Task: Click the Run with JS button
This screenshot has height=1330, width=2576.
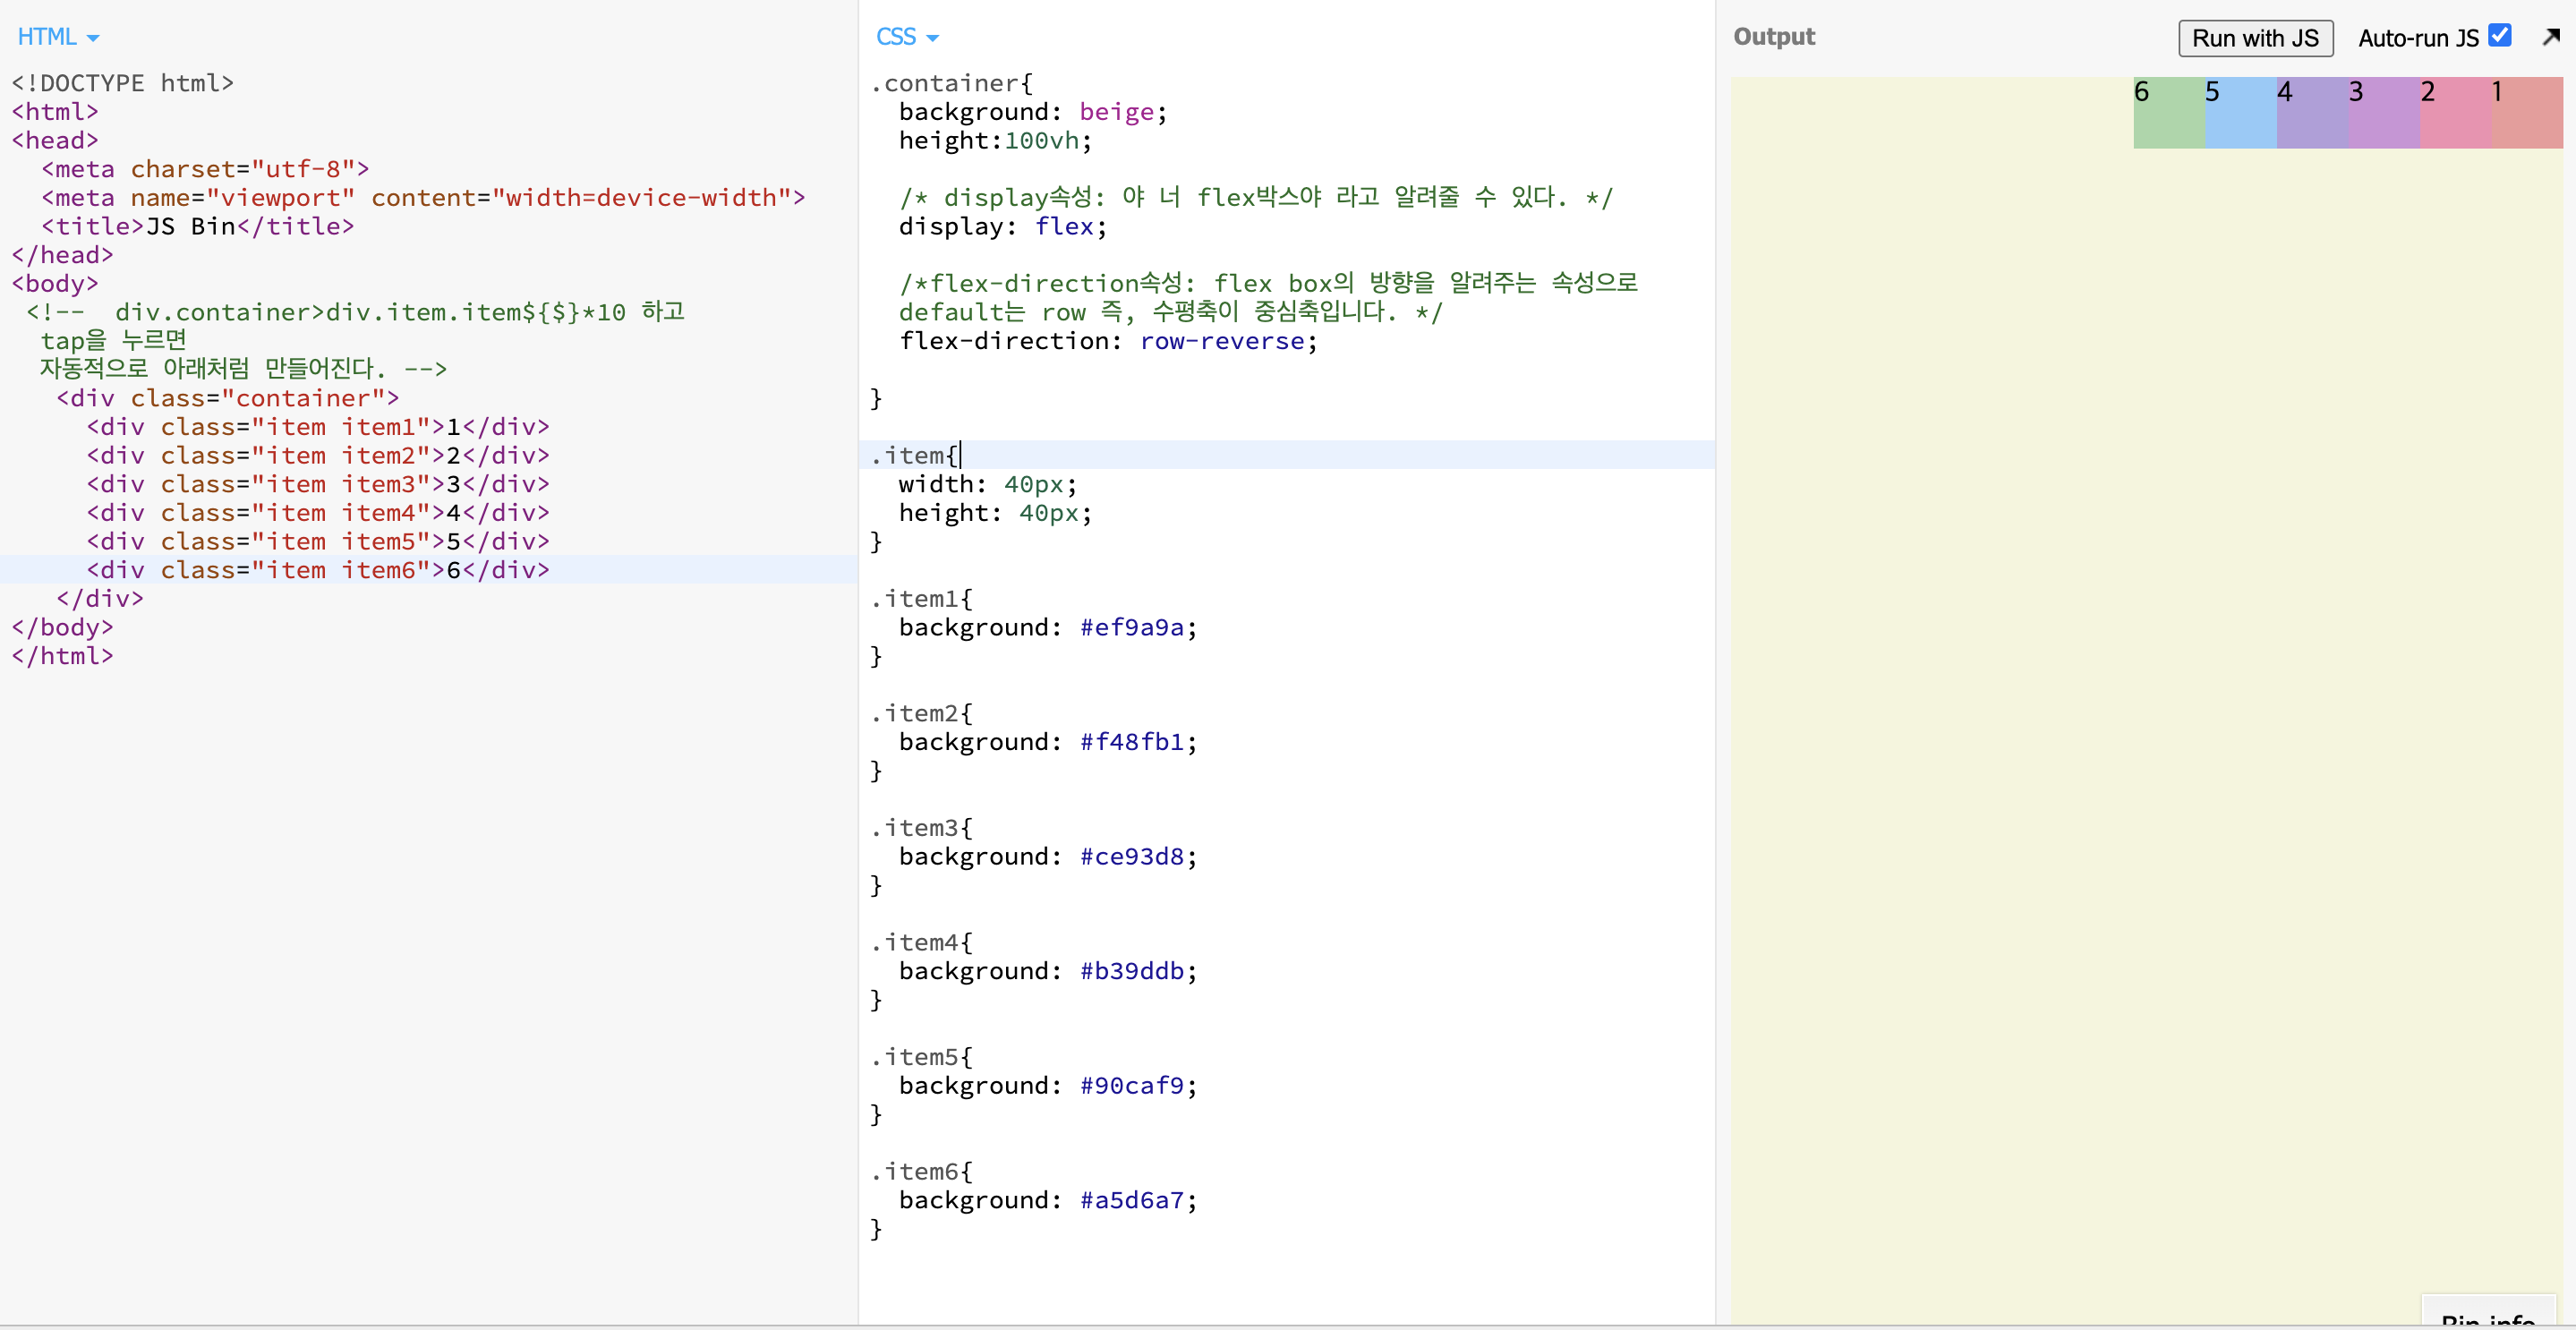Action: 2255,38
